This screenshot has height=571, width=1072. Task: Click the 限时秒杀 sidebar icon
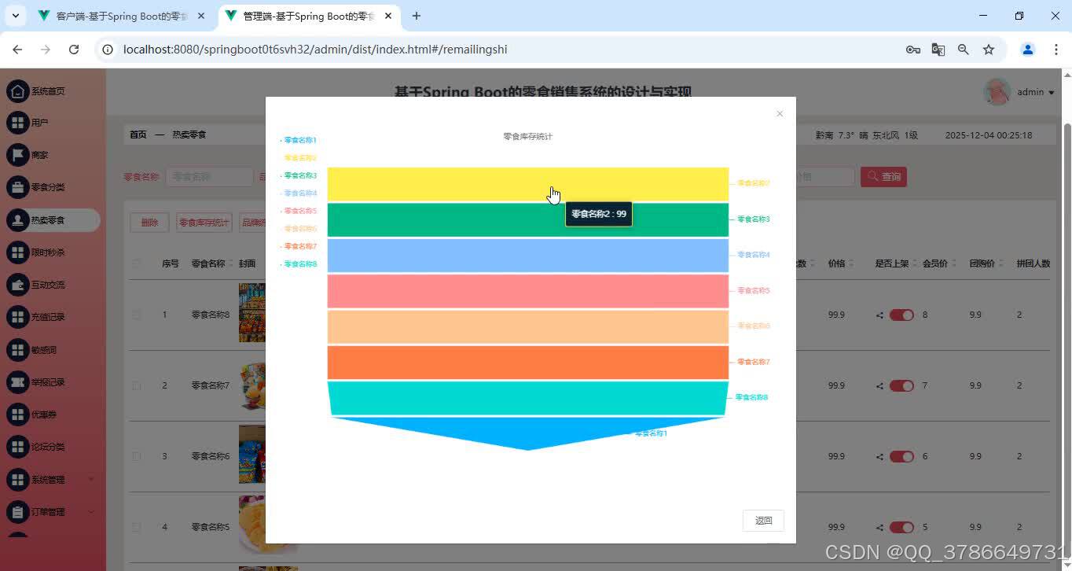click(17, 253)
